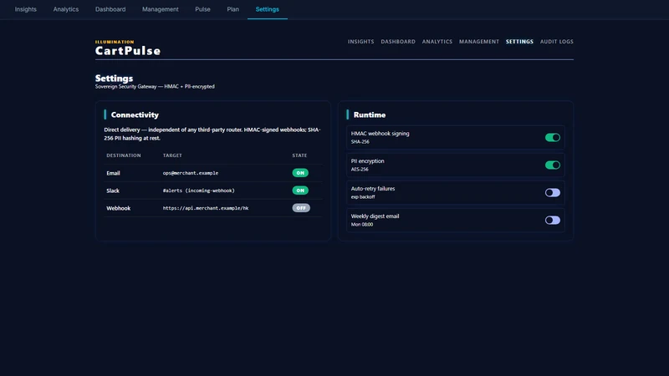Enable Auto-retry failures switch
The image size is (669, 376).
click(553, 193)
